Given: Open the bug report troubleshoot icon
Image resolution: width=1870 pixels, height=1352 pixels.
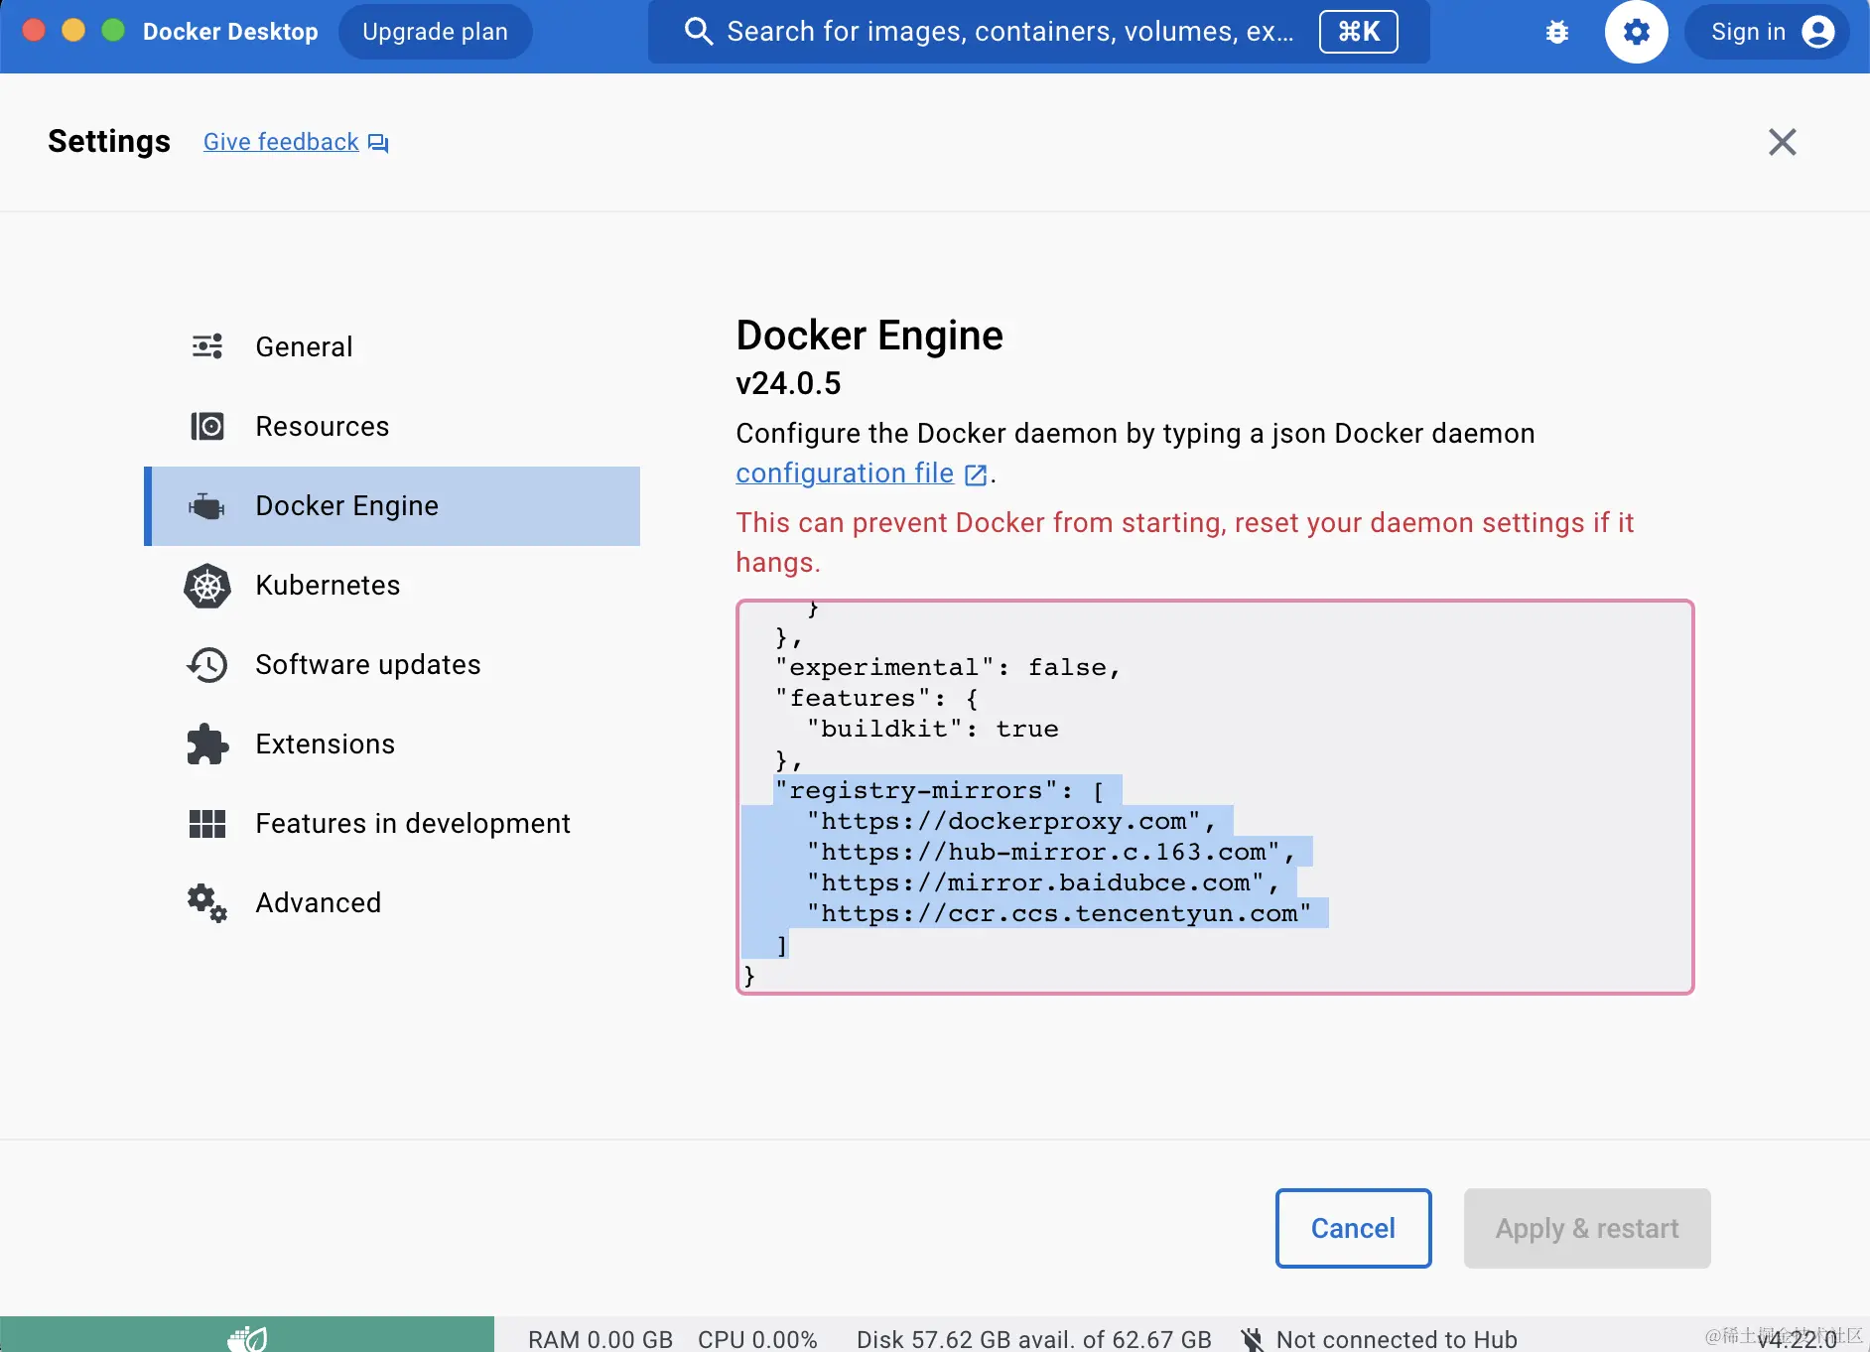Looking at the screenshot, I should click(x=1557, y=33).
